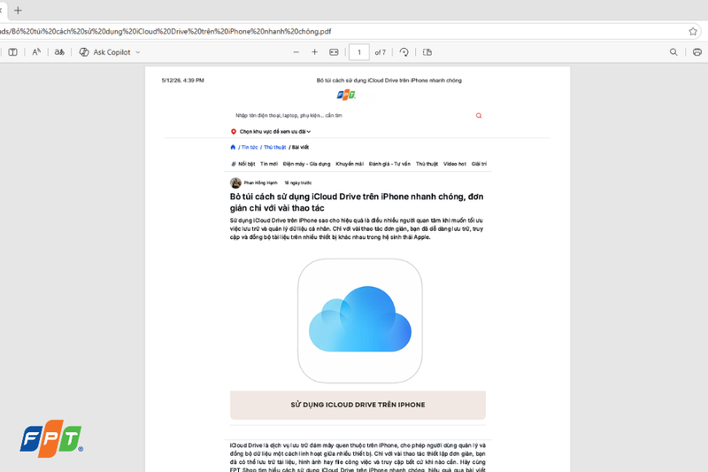
Task: Click the '18 ngày trước' timestamp
Action: pyautogui.click(x=298, y=183)
